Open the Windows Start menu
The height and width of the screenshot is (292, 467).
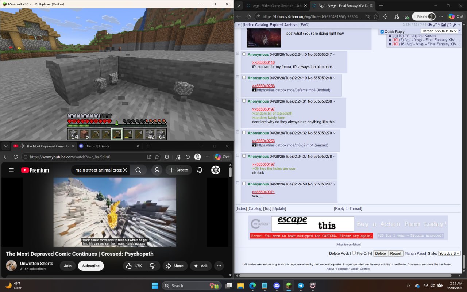pyautogui.click(x=155, y=285)
